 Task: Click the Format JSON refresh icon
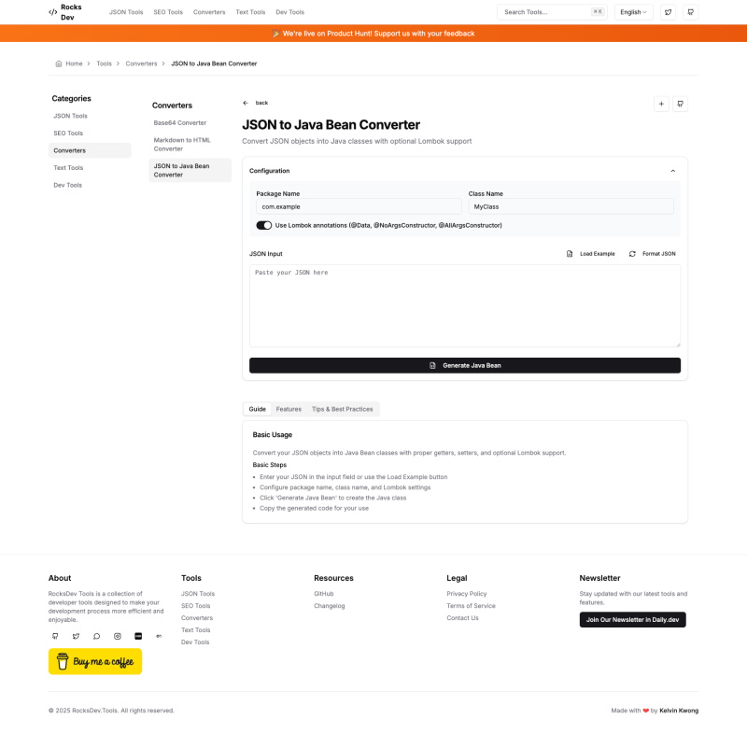[x=632, y=253]
